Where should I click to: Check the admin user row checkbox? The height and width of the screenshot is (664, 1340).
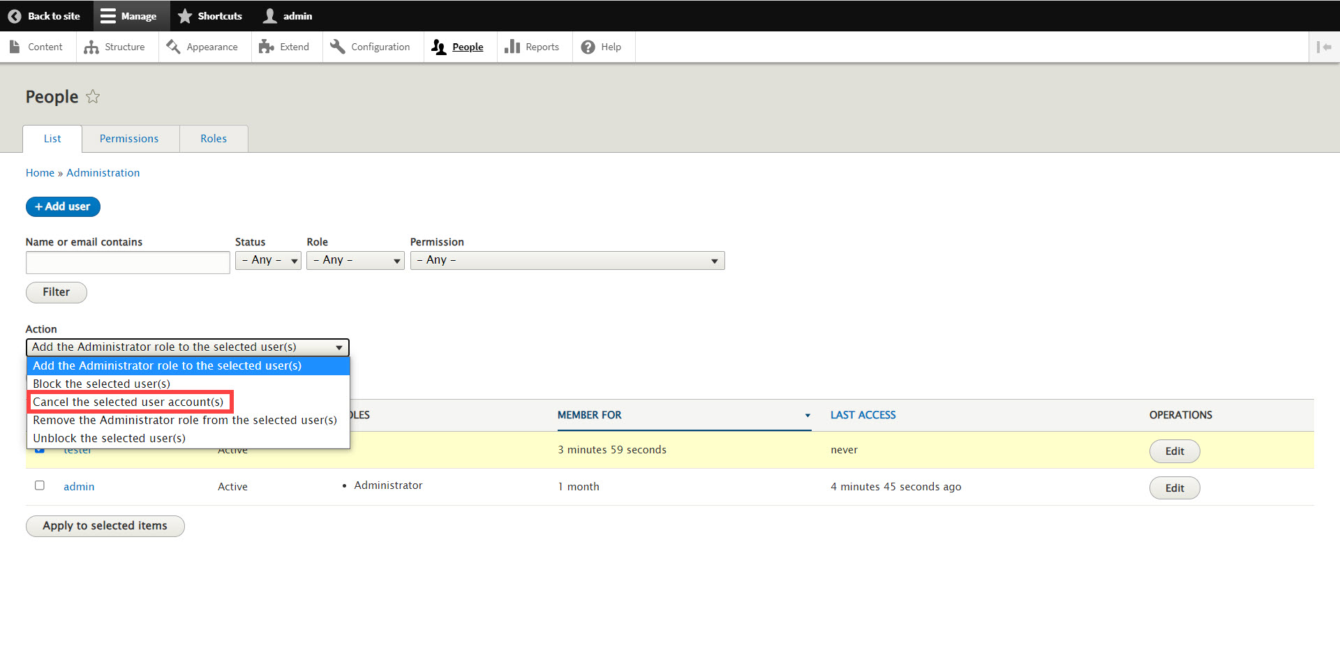(40, 485)
